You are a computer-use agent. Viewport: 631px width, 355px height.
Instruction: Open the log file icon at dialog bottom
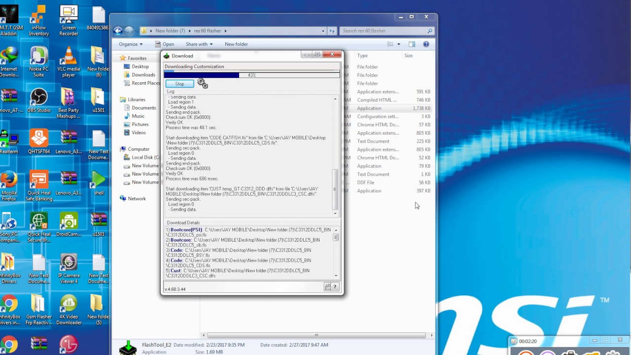pyautogui.click(x=327, y=286)
